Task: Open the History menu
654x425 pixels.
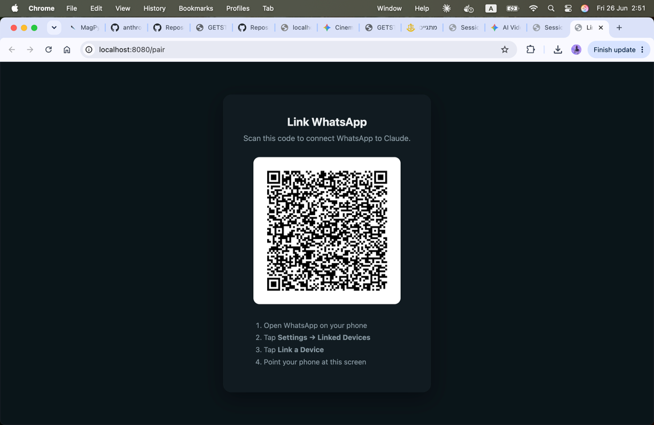Action: 154,8
